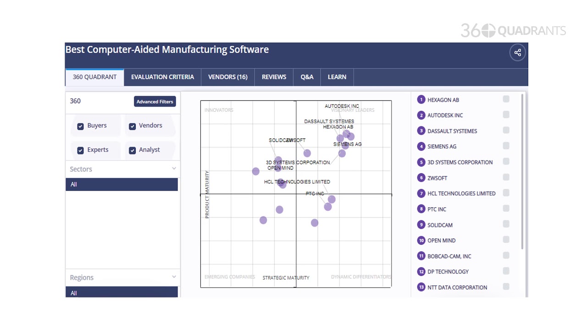Screen dimensions: 587x330
Task: Click the HEXAGON AB label on chart
Action: [x=338, y=127]
